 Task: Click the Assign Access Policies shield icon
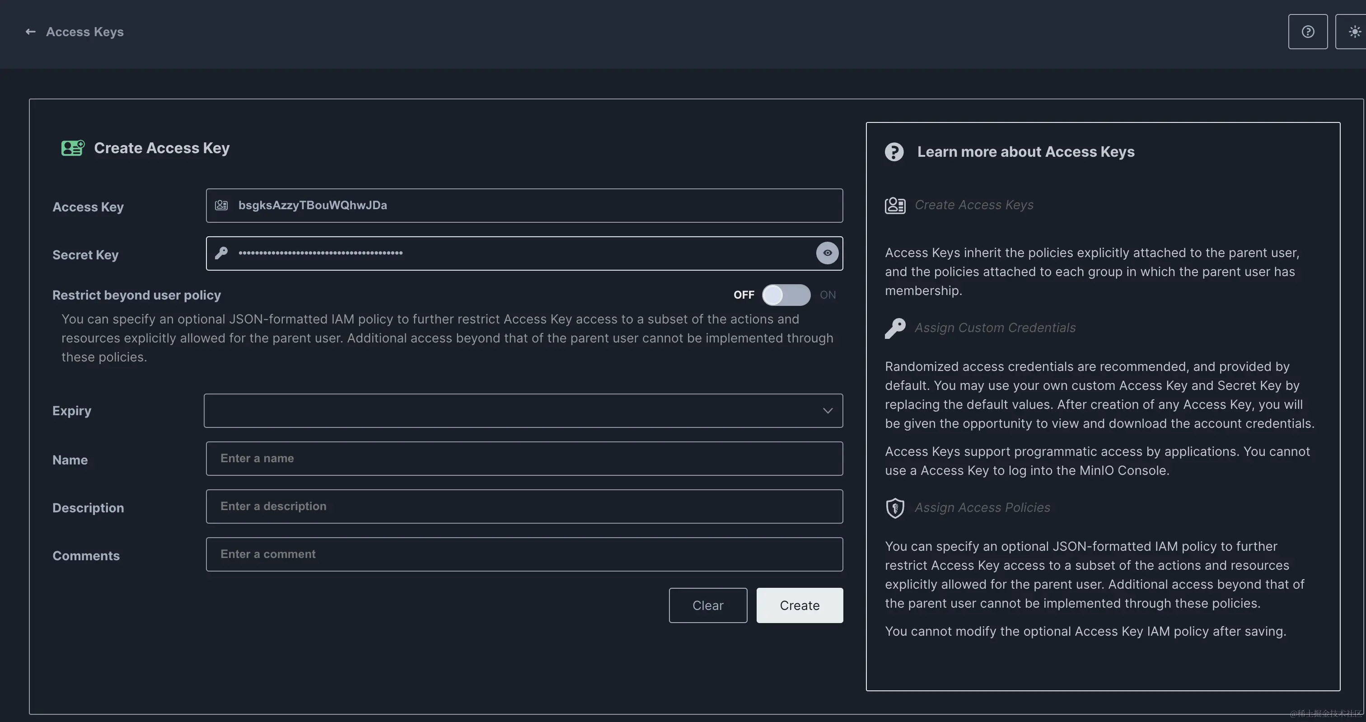click(895, 508)
